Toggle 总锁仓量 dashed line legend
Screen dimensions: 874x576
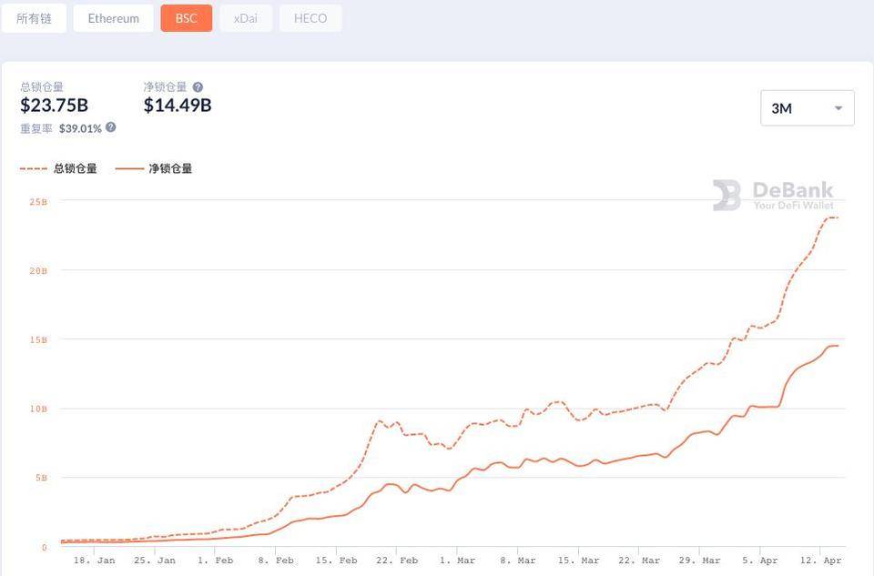coord(59,168)
